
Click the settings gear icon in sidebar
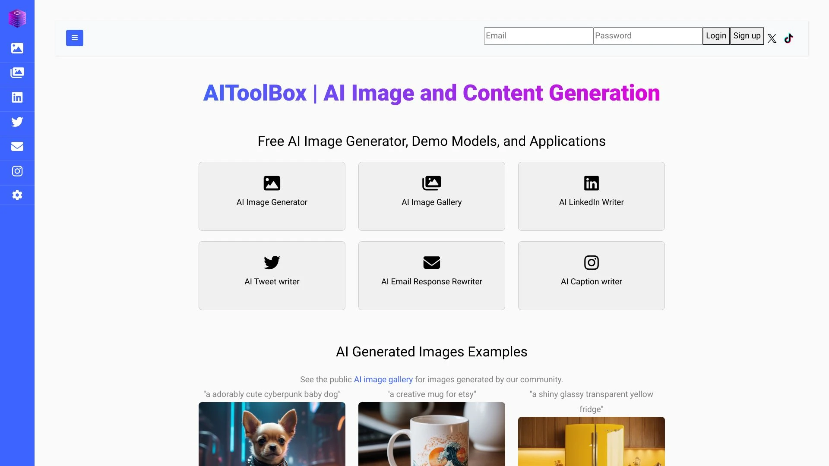click(17, 195)
